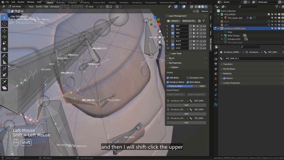Click Add under first DEF_ARM entry
Image resolution: width=284 pixels, height=160 pixels.
click(x=186, y=105)
